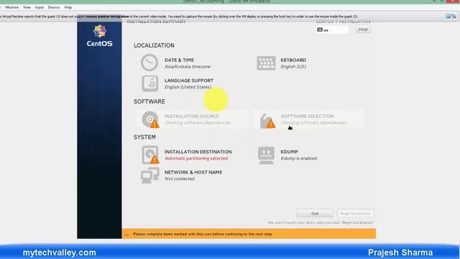Open Installation Source disc icon

(150, 119)
